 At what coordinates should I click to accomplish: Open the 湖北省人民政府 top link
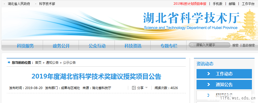point(19,4)
